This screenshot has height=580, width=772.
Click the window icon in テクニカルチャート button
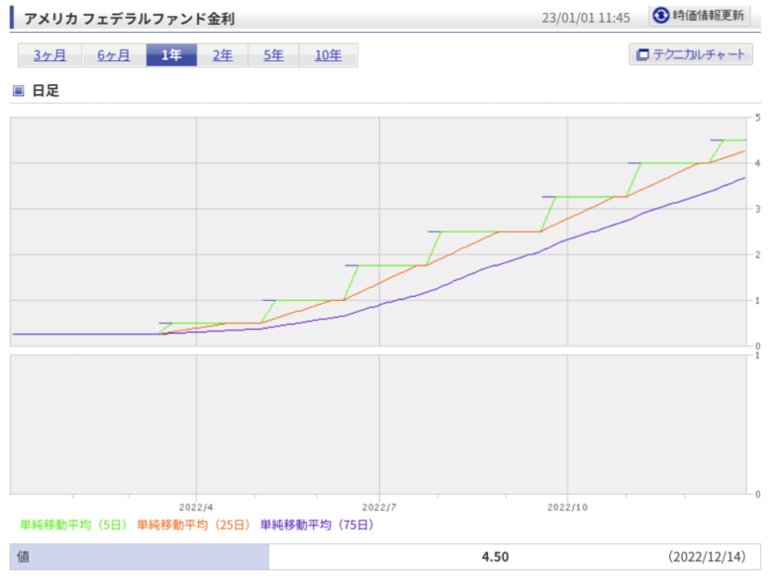(x=642, y=54)
